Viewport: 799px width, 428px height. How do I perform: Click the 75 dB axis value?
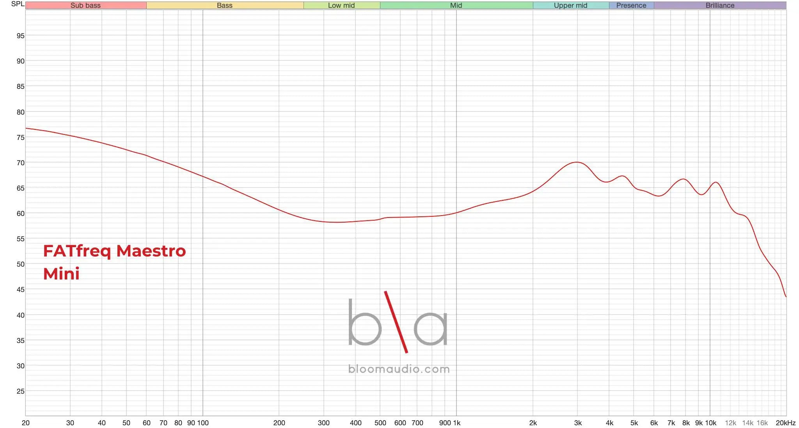coord(20,138)
